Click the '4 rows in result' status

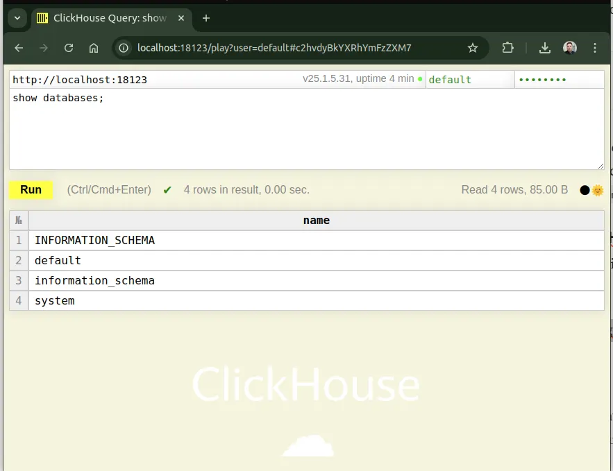(x=246, y=190)
